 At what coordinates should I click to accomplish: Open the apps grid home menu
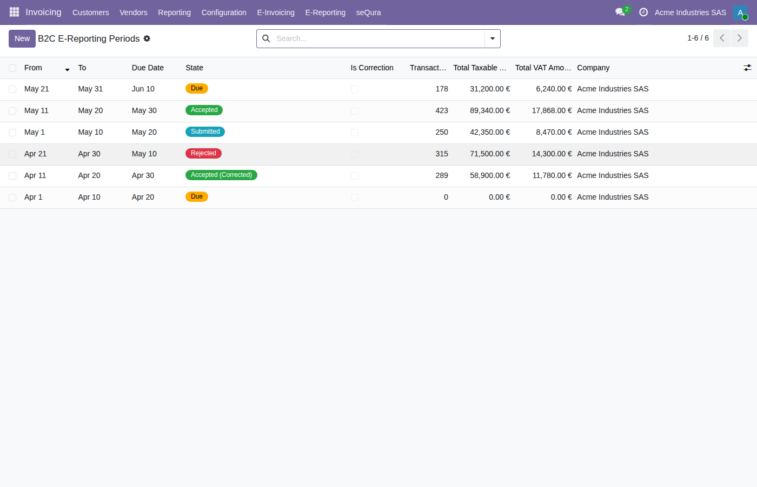(14, 12)
